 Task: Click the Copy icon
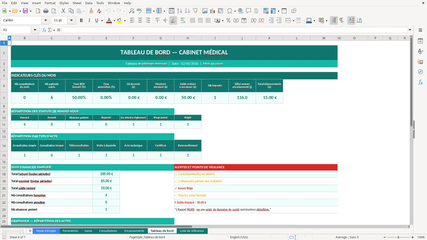[70, 11]
